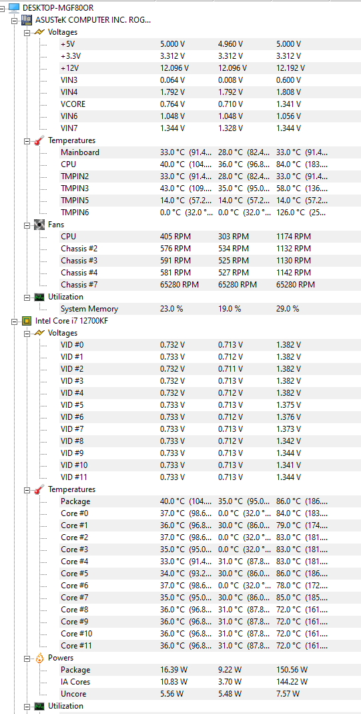Click the Utilization icon above System Memory

coord(39,297)
